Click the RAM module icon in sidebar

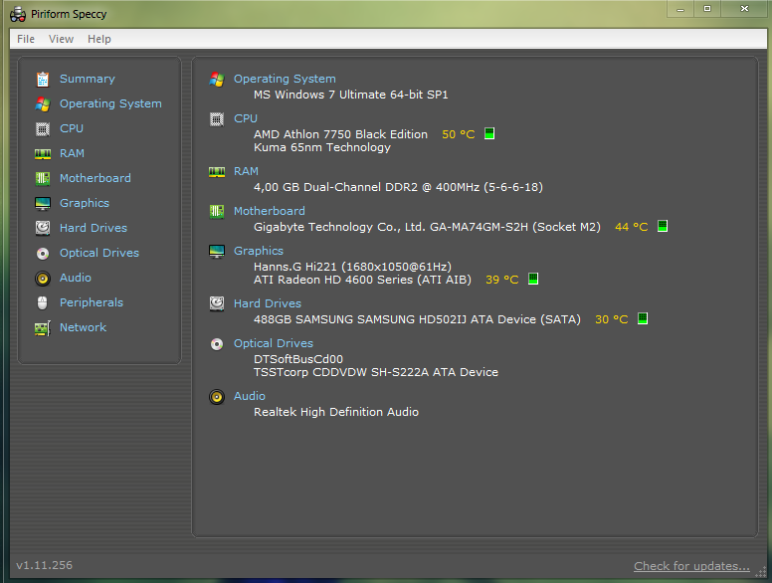(x=42, y=153)
